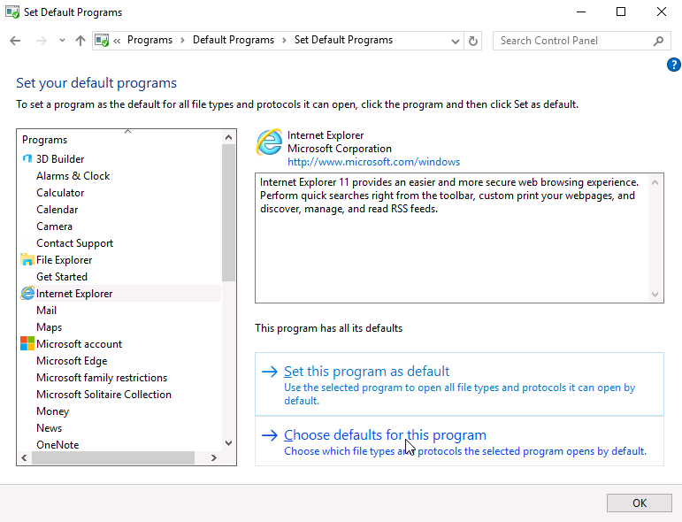The height and width of the screenshot is (522, 682).
Task: Click the large Internet Explorer logo
Action: point(269,142)
